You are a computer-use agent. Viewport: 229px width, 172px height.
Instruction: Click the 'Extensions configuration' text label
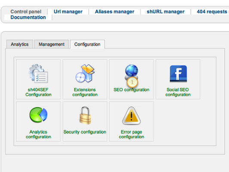point(85,92)
